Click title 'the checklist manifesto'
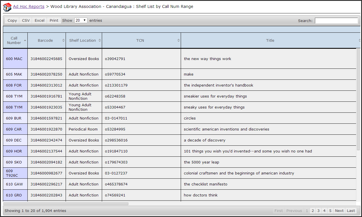 tap(206, 184)
